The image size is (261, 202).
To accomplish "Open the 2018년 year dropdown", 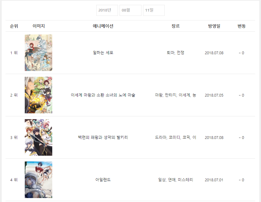I will [107, 10].
